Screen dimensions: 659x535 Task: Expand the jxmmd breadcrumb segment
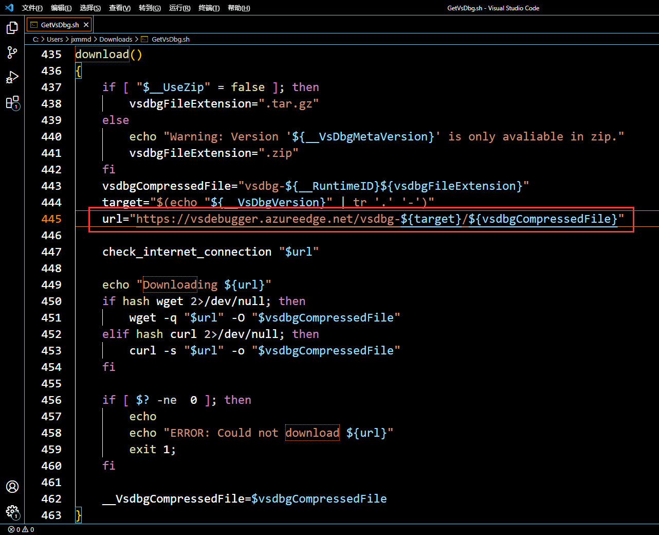[81, 39]
